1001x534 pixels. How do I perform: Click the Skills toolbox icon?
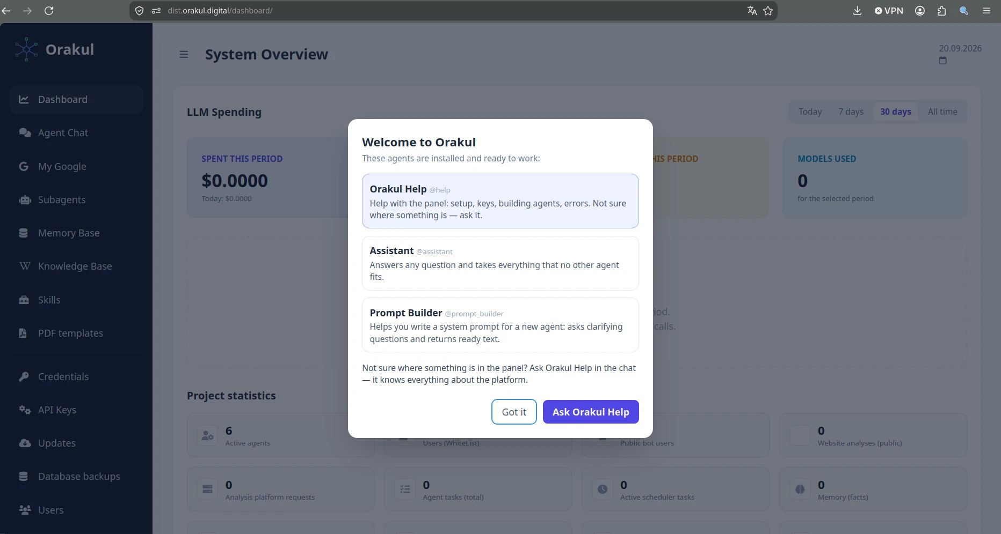click(x=24, y=300)
